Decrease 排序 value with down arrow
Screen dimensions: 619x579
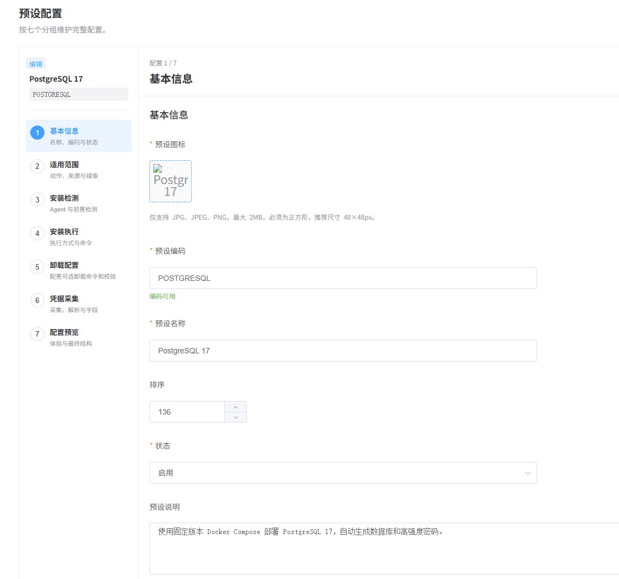(x=236, y=417)
